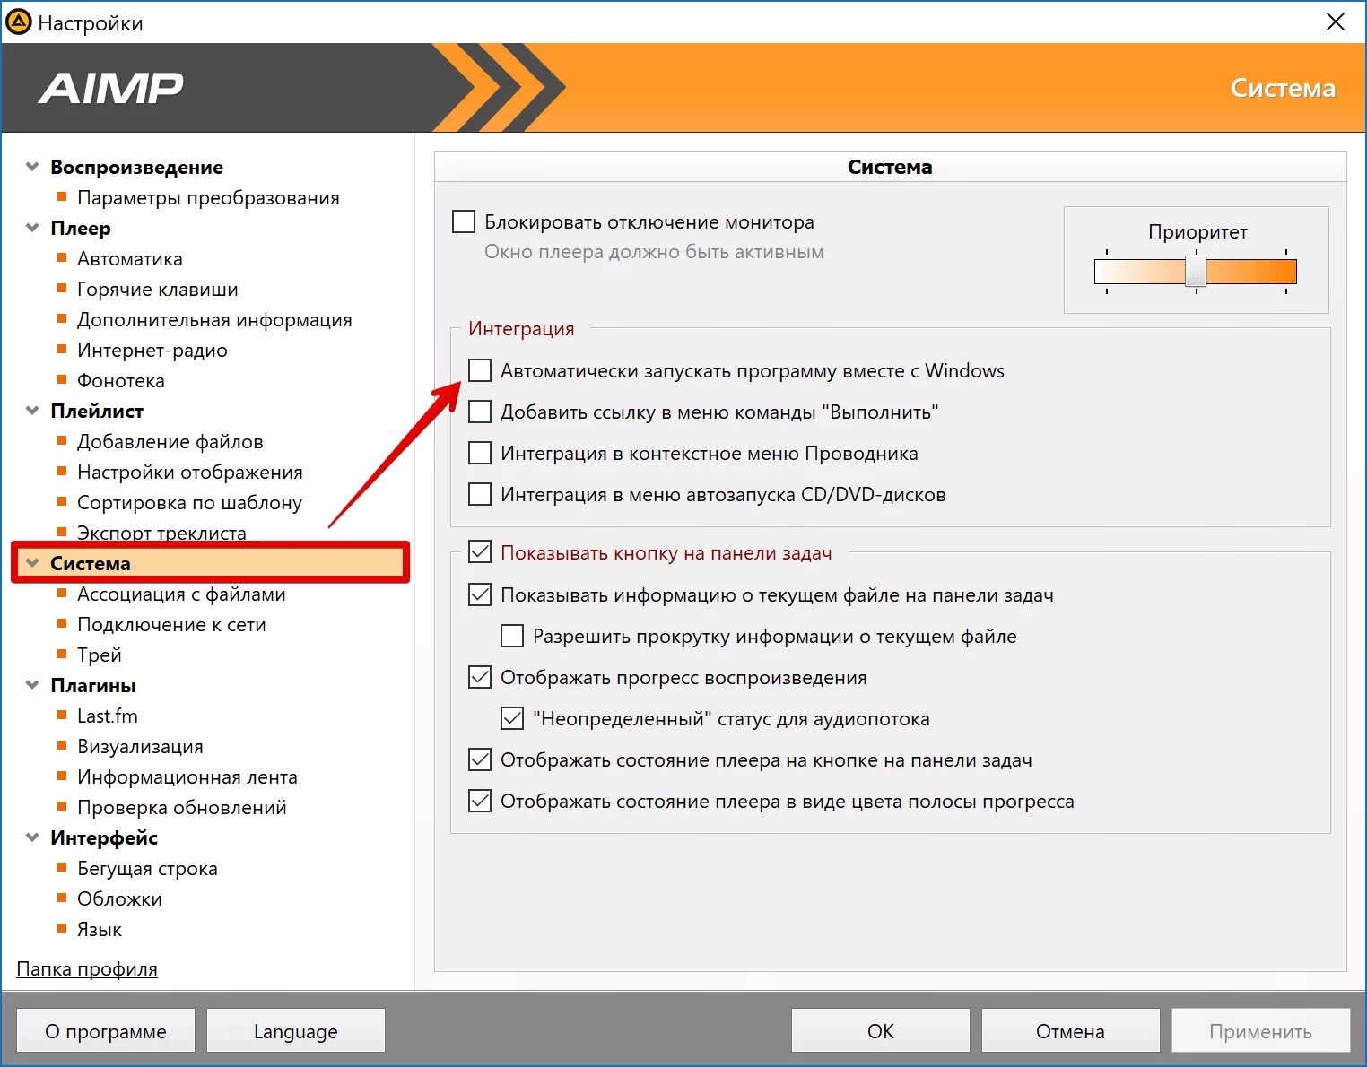
Task: Uncheck Показывать информацию о текущем файле
Action: pyautogui.click(x=480, y=594)
